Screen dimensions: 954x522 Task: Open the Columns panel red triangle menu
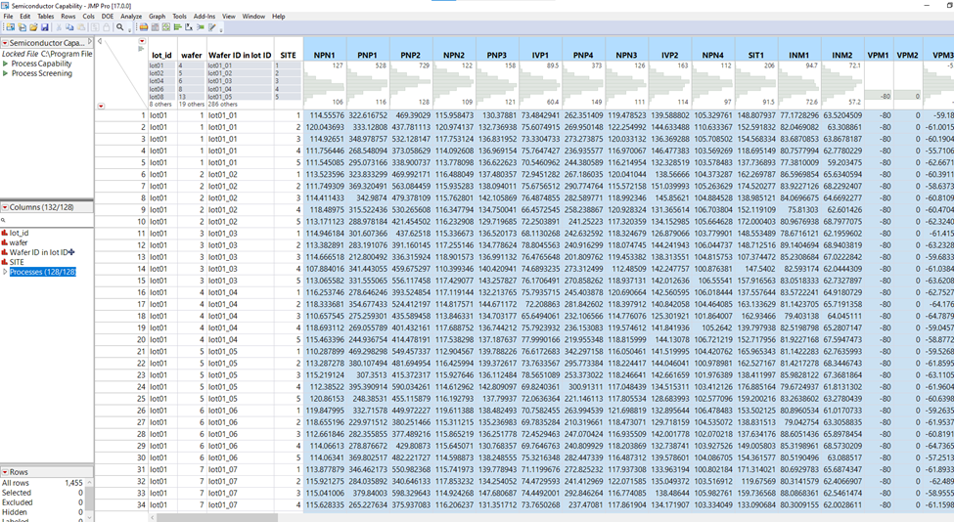click(x=5, y=207)
